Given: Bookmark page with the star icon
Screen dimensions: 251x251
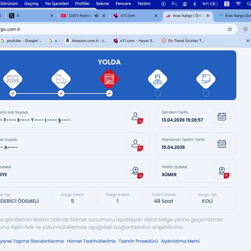Looking at the screenshot, I should point(230,29).
